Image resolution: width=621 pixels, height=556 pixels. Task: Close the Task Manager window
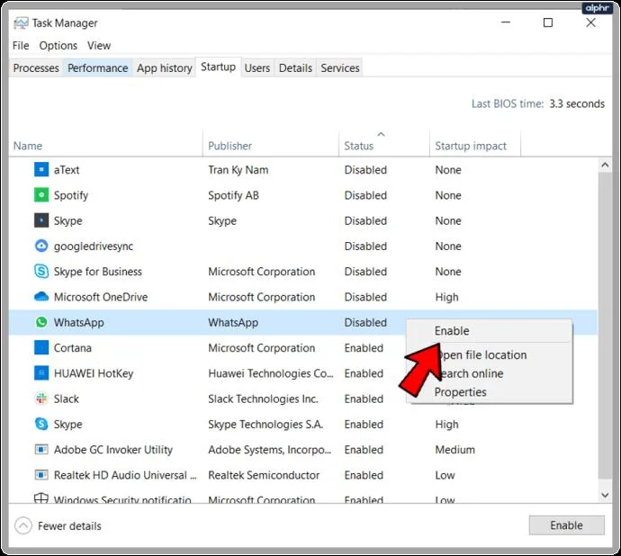[x=591, y=22]
